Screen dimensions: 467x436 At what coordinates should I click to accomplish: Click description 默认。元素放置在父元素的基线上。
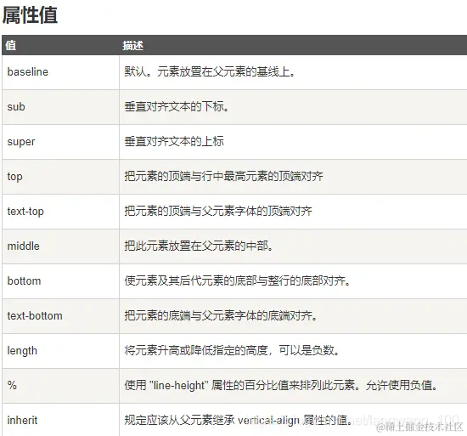click(210, 72)
